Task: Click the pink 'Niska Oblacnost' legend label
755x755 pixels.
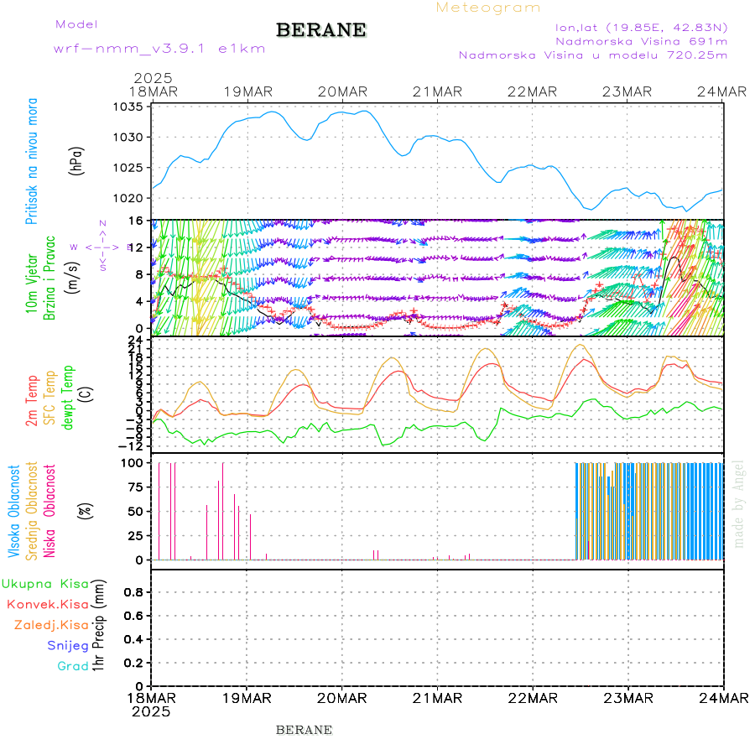Action: coord(49,512)
